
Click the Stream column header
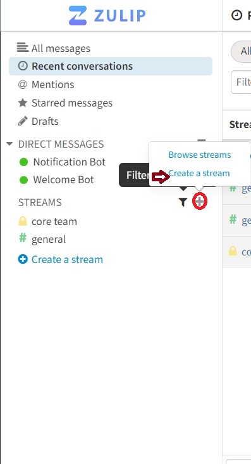pyautogui.click(x=240, y=125)
